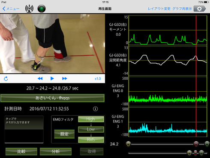Select the green handle on the lower range slider
This screenshot has width=210, height=158.
tap(201, 153)
